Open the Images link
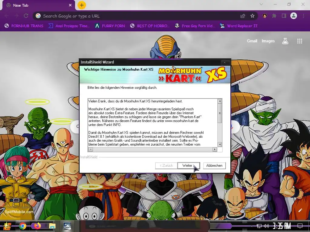This screenshot has width=310, height=232. [268, 41]
